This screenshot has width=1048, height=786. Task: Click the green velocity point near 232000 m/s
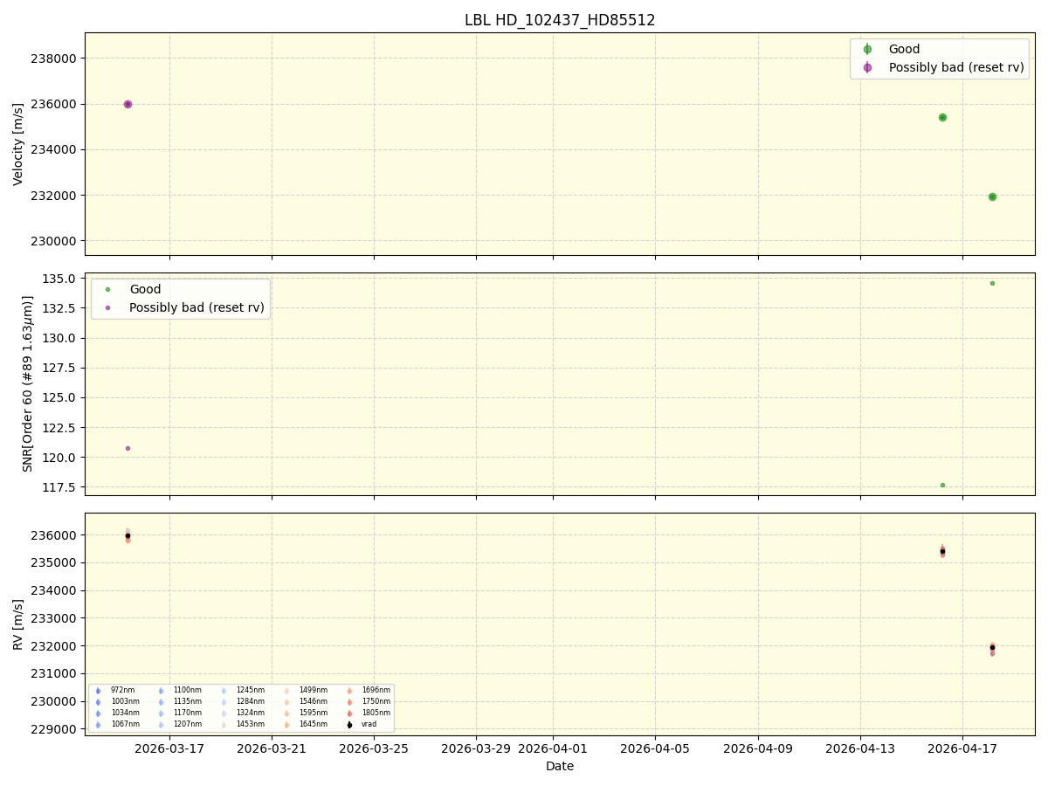[x=992, y=196]
